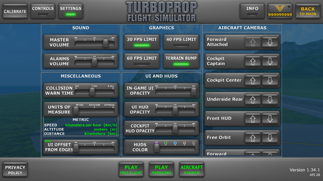Start Play Missions mode
This screenshot has height=181, width=323.
(161, 170)
